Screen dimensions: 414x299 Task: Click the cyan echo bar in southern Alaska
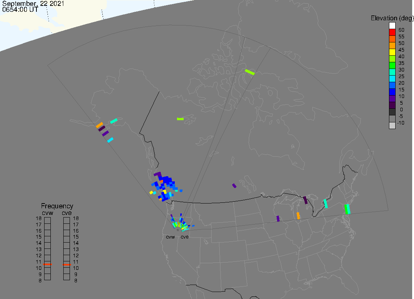[110, 140]
